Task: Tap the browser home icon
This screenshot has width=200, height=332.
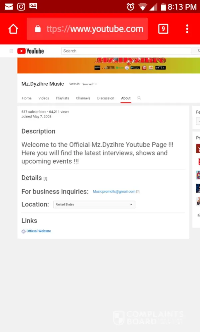Action: 13,29
